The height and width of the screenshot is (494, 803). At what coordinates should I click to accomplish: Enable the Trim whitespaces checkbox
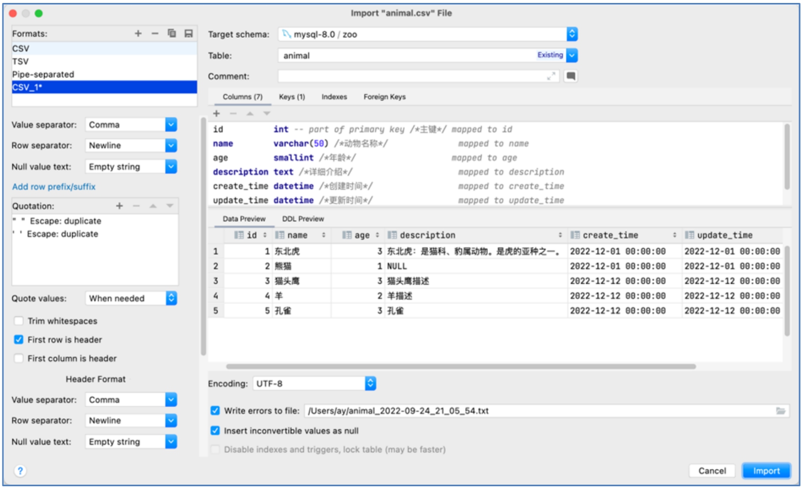tap(19, 321)
